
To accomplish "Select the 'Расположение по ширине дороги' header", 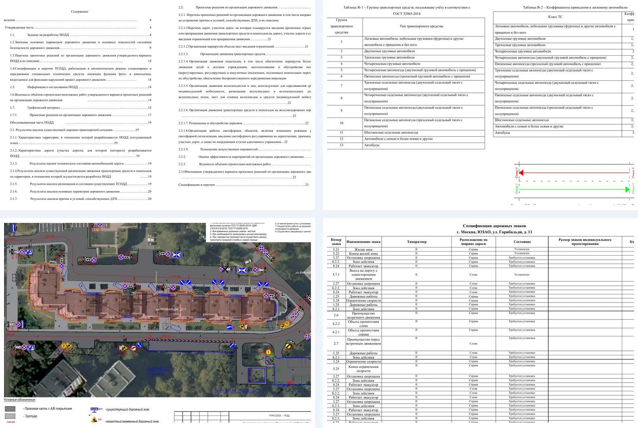I will click(473, 241).
